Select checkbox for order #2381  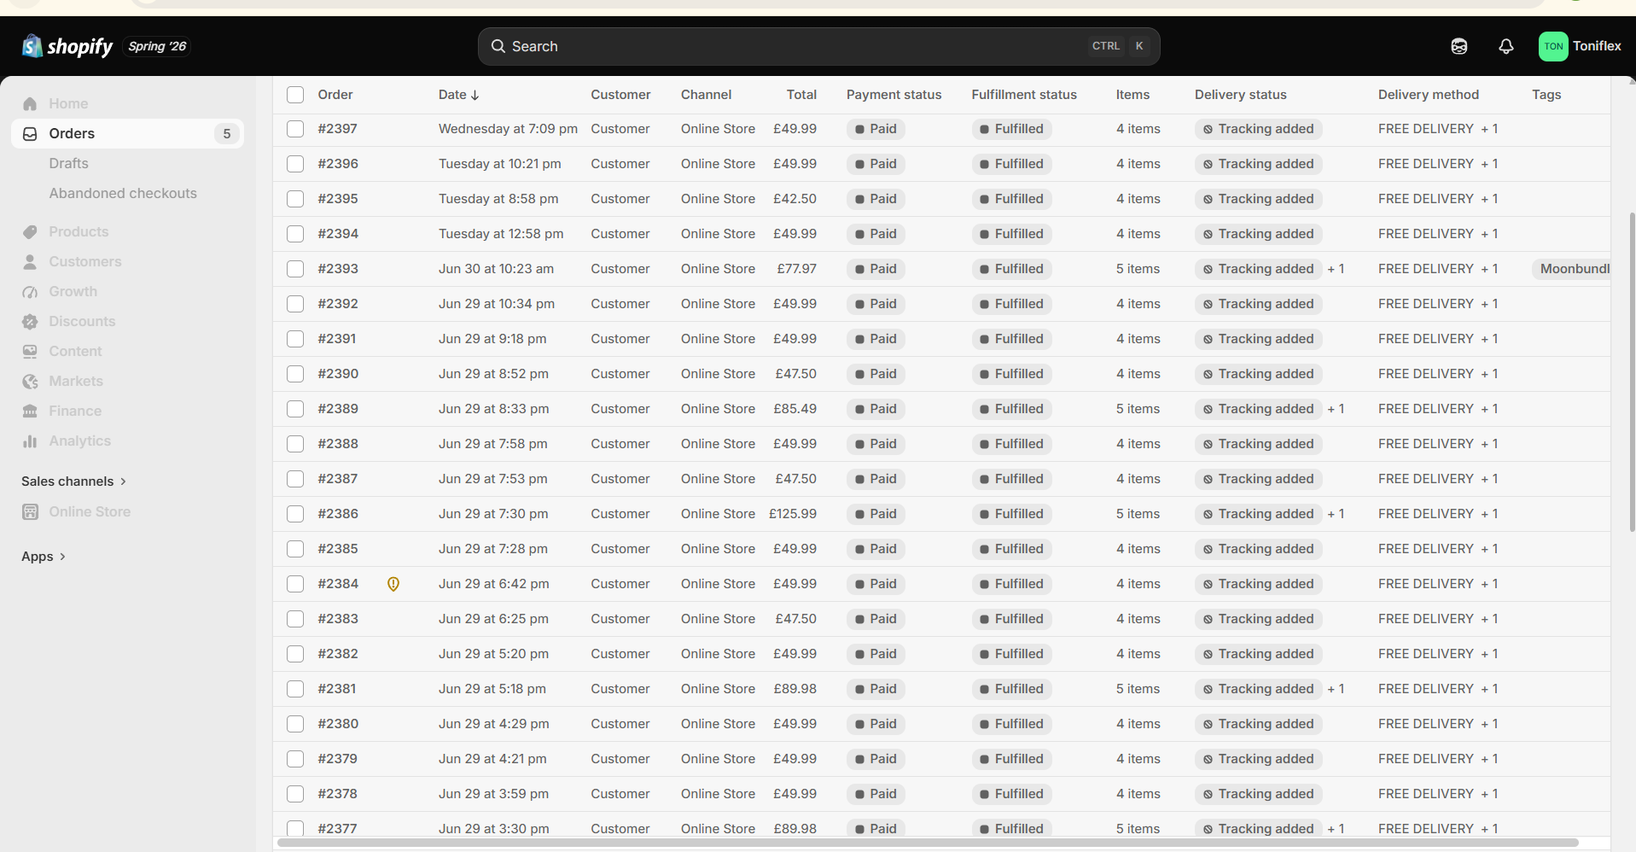tap(295, 689)
